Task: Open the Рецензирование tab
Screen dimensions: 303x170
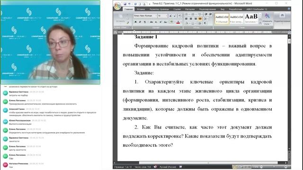Action: pyautogui.click(x=207, y=9)
